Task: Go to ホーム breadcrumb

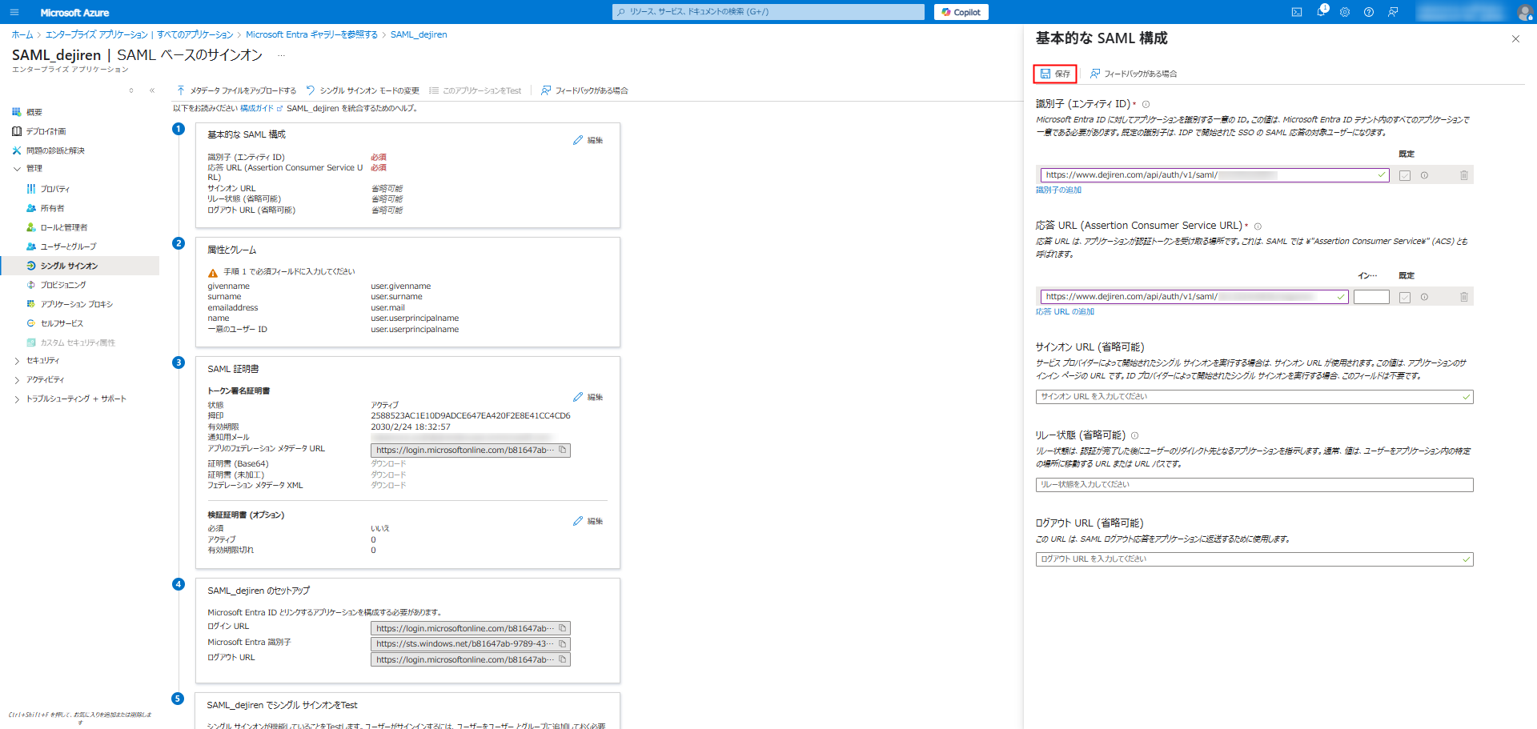Action: coord(22,34)
